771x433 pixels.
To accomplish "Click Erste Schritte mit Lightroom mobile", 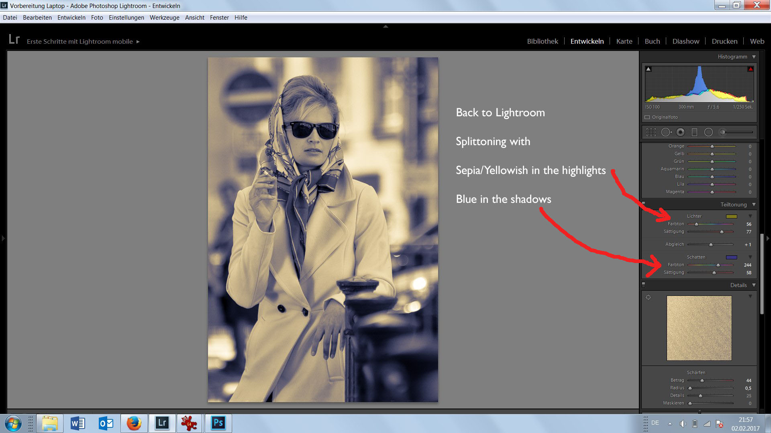I will pyautogui.click(x=80, y=41).
